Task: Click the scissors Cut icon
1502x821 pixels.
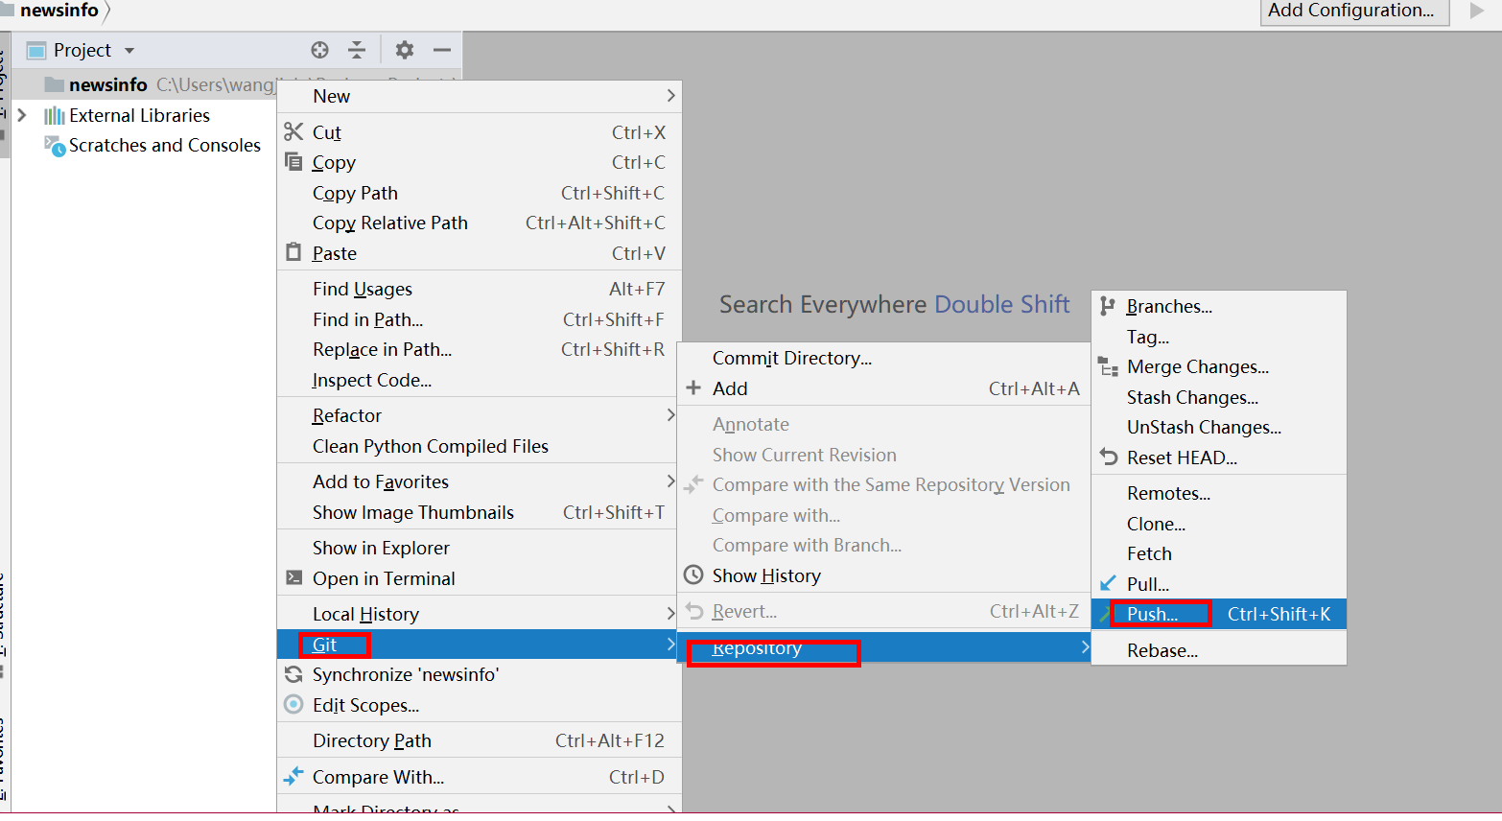Action: tap(293, 131)
